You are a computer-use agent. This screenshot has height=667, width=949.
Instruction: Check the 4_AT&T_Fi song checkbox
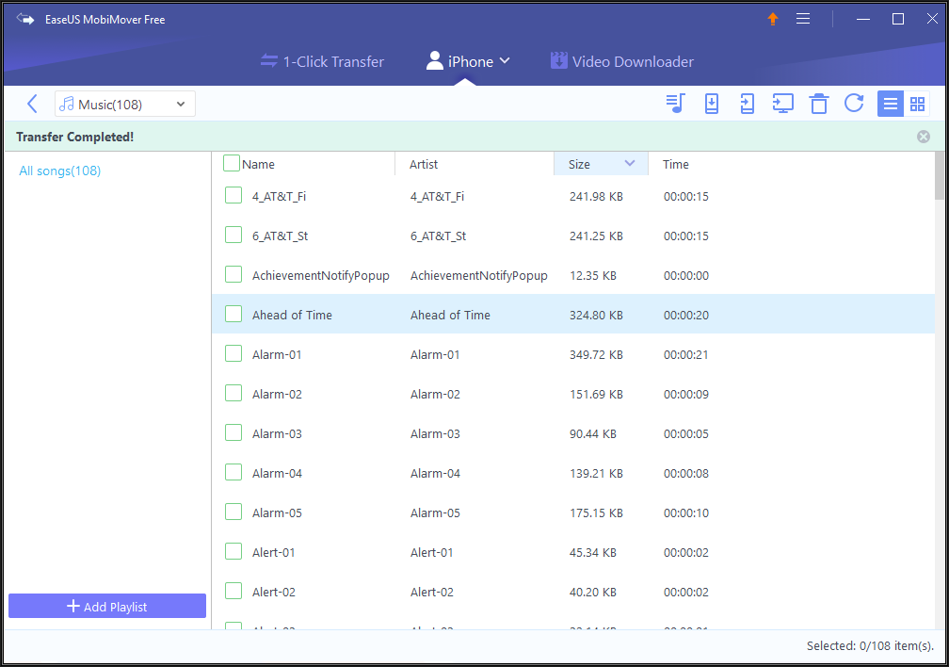(x=233, y=195)
